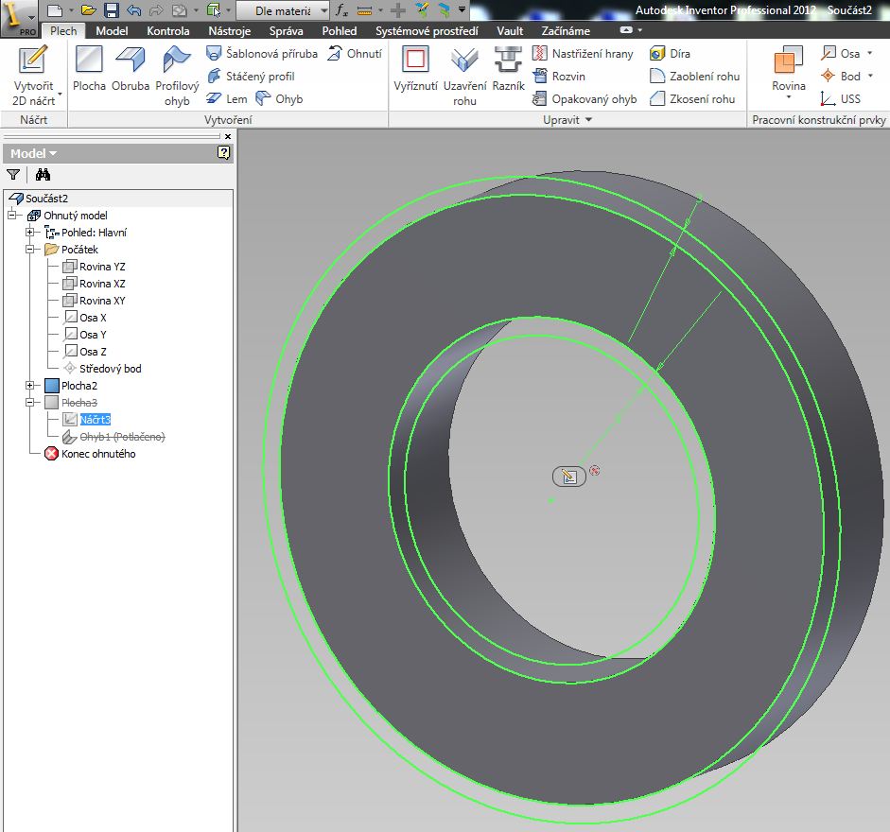Click the Zaoblení rohu button
Image resolution: width=890 pixels, height=832 pixels.
click(x=695, y=77)
